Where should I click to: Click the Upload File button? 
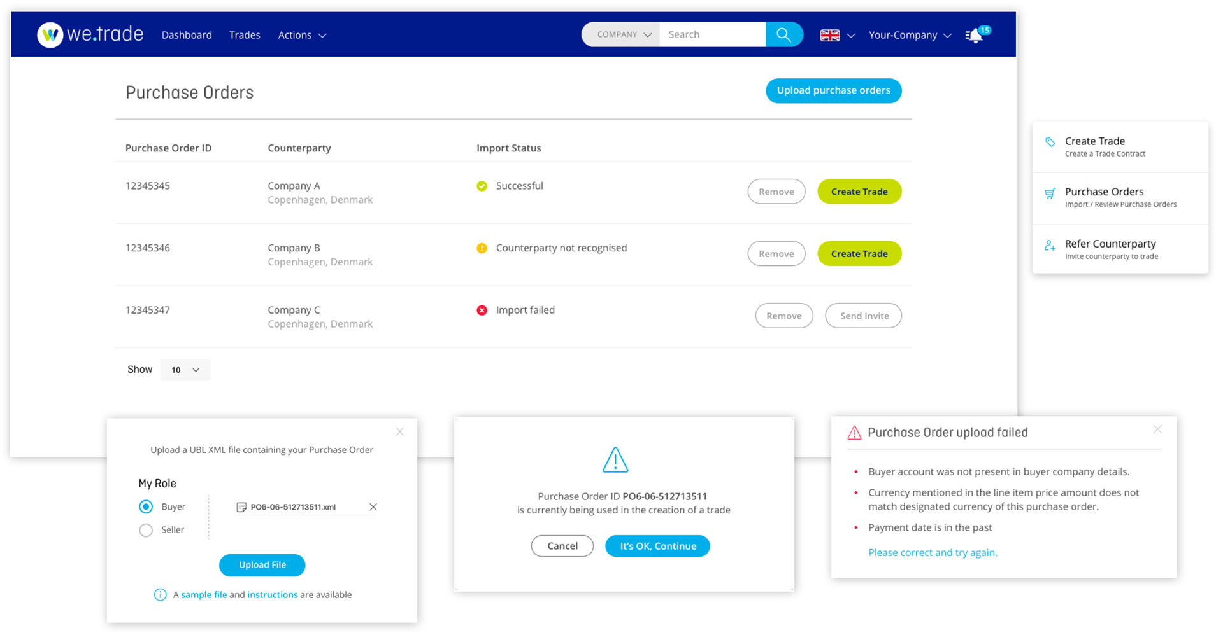coord(262,565)
